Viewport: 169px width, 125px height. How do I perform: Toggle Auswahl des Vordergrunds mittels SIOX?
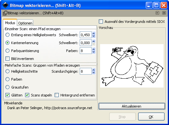pyautogui.click(x=101, y=22)
